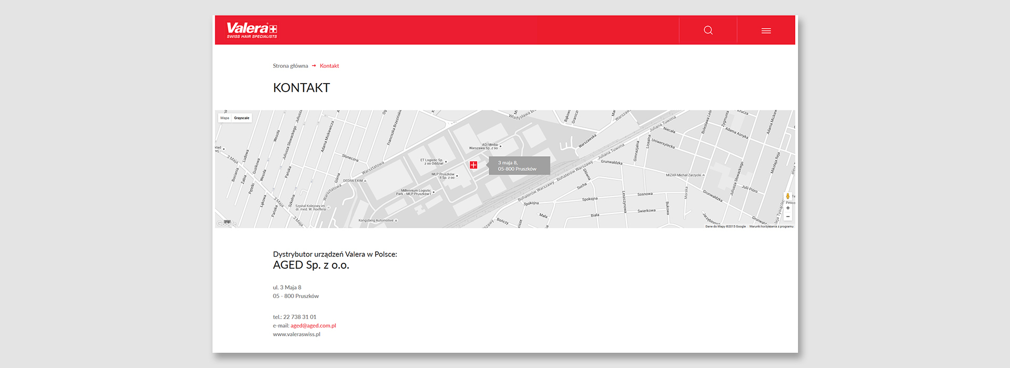Image resolution: width=1010 pixels, height=368 pixels.
Task: Click 'Dystrybutor urządzeń Valera w Polsce:' text
Action: 335,254
